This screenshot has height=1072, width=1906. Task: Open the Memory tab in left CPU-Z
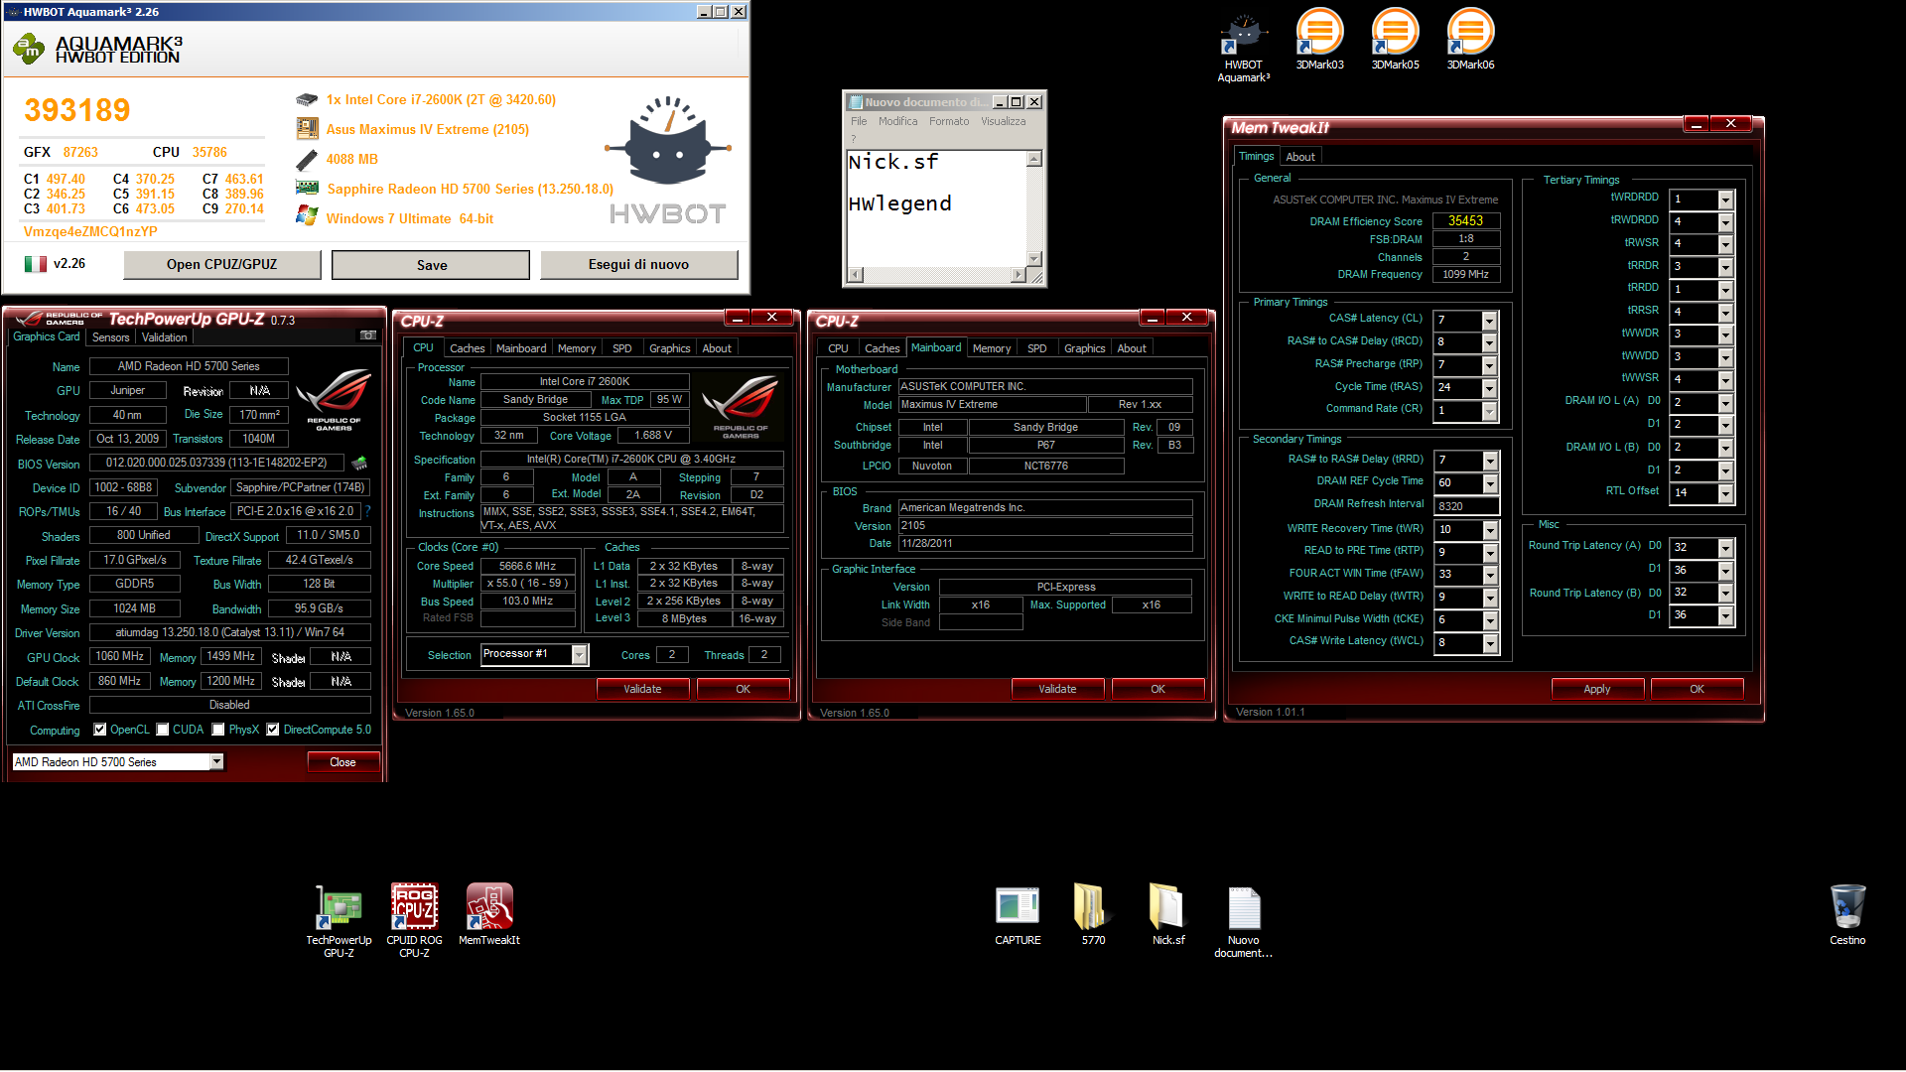577,348
